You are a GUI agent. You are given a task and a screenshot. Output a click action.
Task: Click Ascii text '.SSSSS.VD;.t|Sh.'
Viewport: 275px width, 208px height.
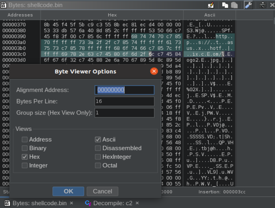pyautogui.click(x=209, y=137)
